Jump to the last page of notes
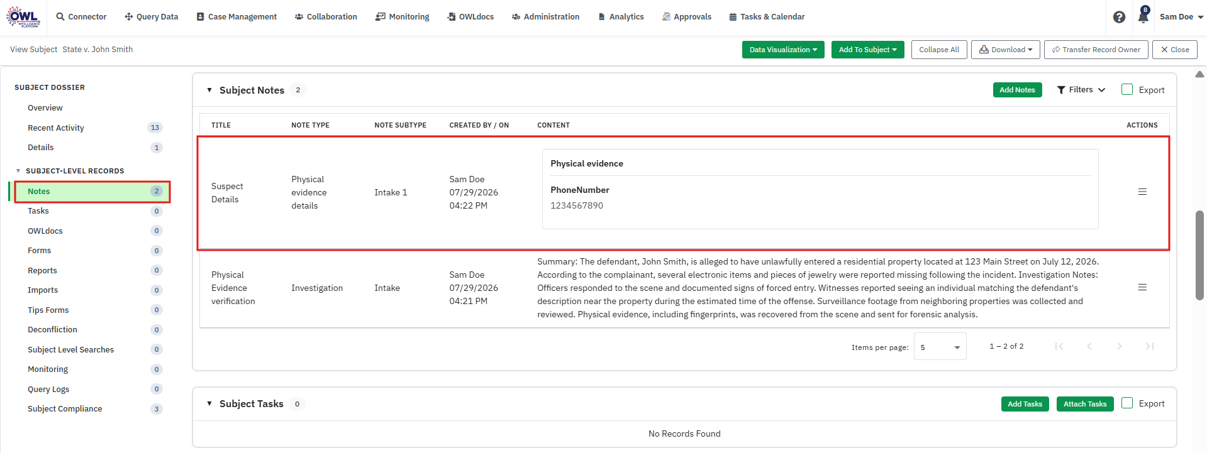The image size is (1207, 453). point(1150,346)
